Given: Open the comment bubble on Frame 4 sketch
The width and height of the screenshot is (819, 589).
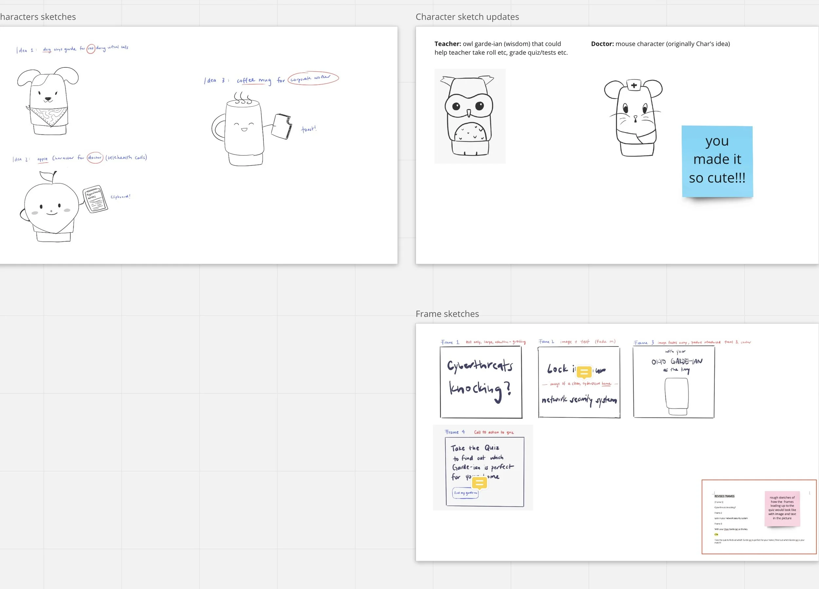Looking at the screenshot, I should pos(480,483).
